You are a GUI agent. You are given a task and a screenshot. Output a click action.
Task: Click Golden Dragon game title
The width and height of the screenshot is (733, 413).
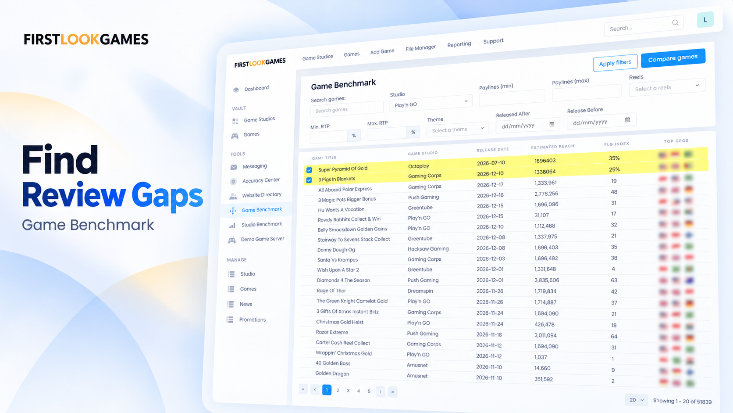tap(332, 373)
